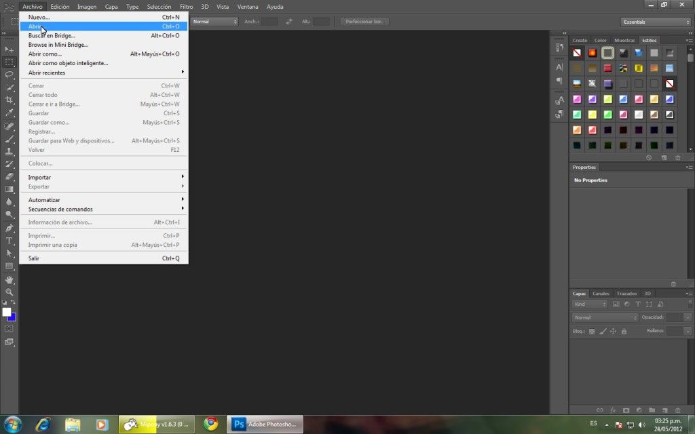Click the add layer mask icon
The height and width of the screenshot is (434, 695).
(x=626, y=410)
